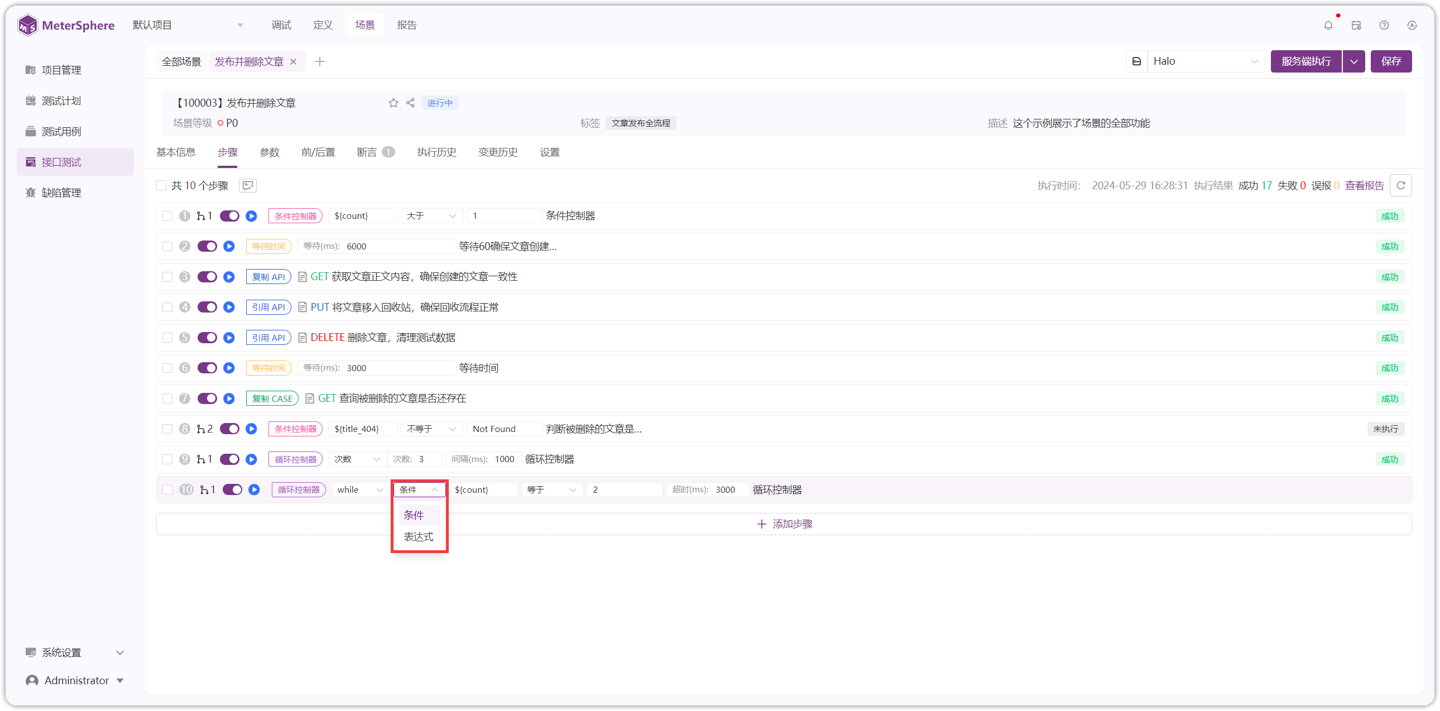
Task: Open the while loop type dropdown
Action: tap(359, 489)
